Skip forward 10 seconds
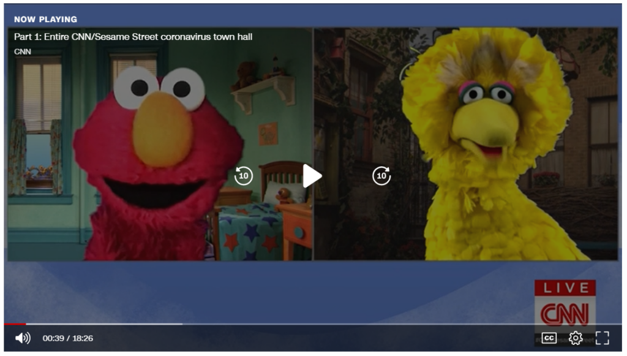The height and width of the screenshot is (356, 627). (381, 176)
